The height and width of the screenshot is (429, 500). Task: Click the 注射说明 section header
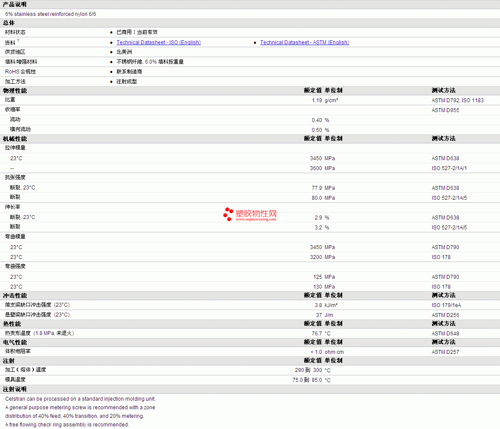[15, 389]
